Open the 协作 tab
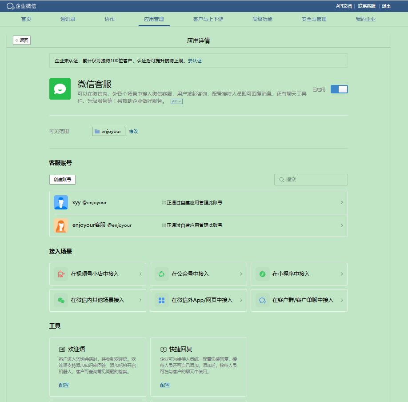The height and width of the screenshot is (402, 408). (109, 19)
